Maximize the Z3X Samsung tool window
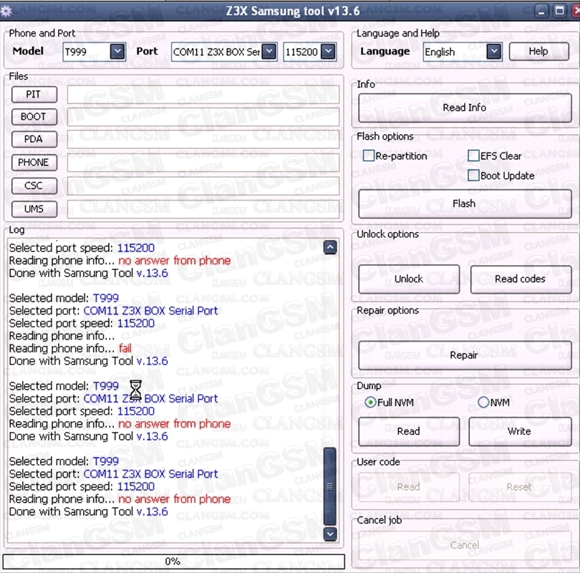 560,11
